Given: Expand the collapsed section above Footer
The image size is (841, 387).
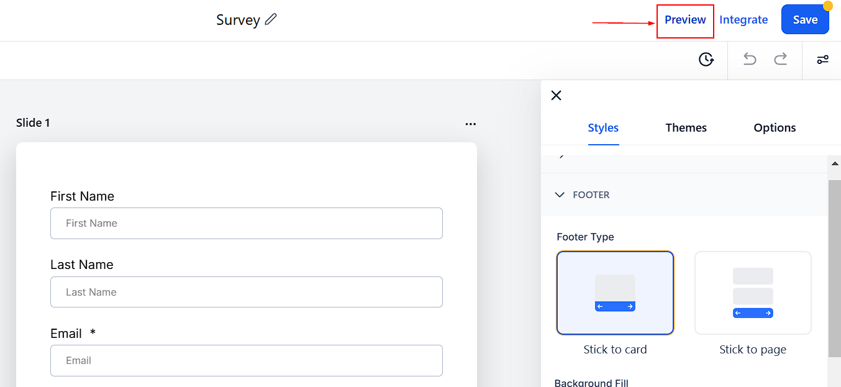Looking at the screenshot, I should coord(560,156).
